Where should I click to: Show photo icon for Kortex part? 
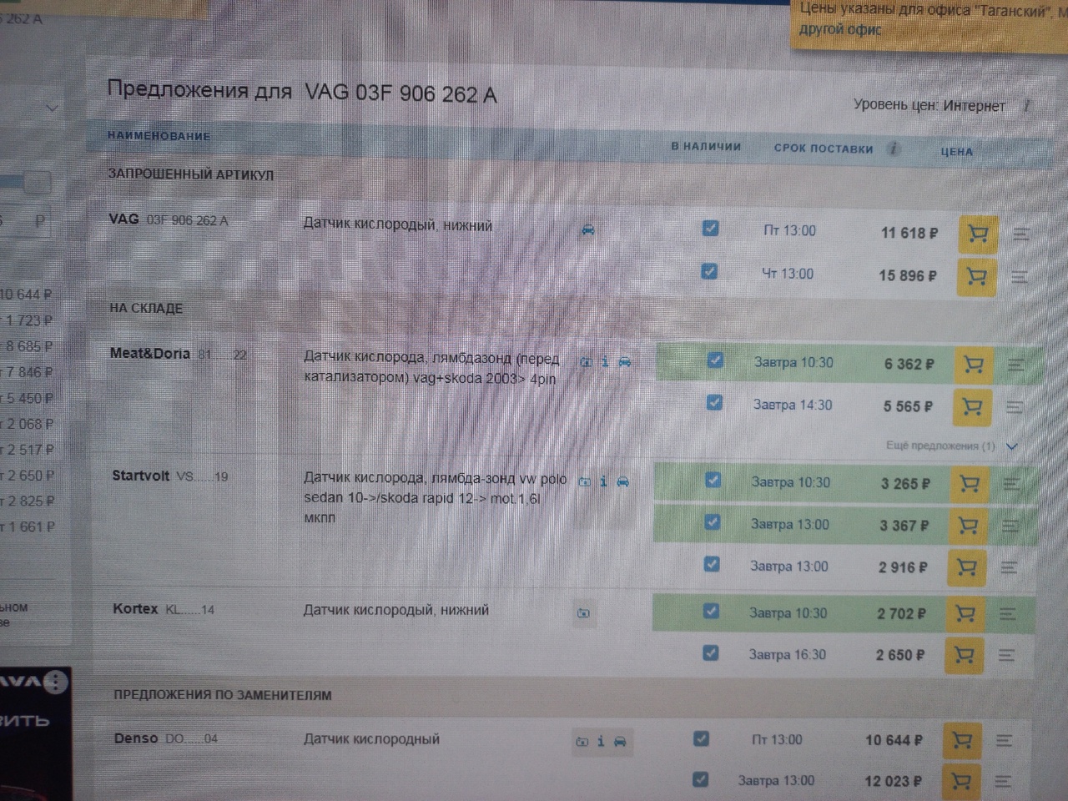point(583,613)
